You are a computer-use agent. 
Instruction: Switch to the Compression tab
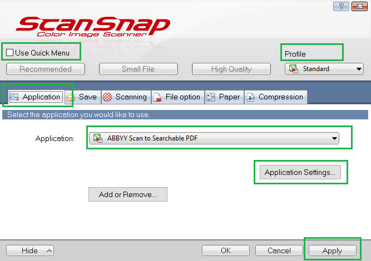pyautogui.click(x=276, y=97)
